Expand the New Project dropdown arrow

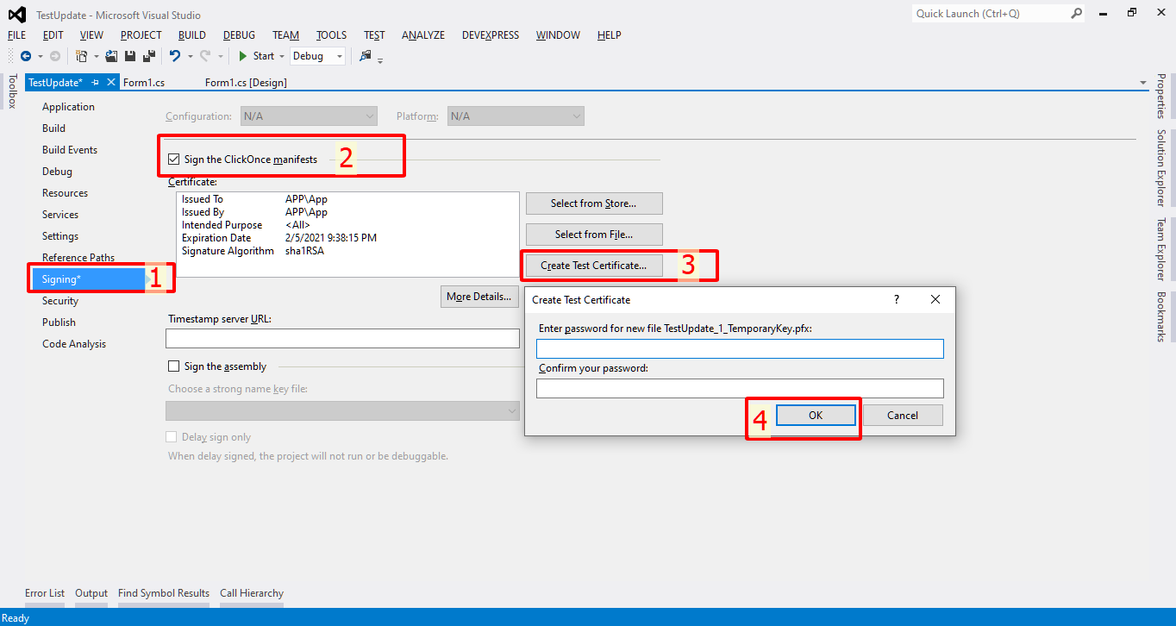point(96,56)
